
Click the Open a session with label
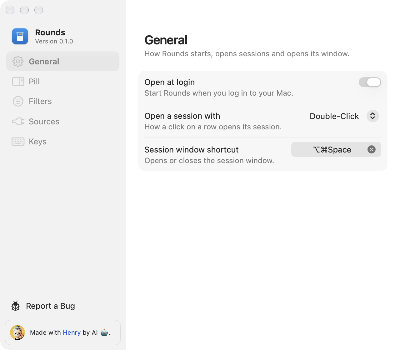pyautogui.click(x=182, y=116)
